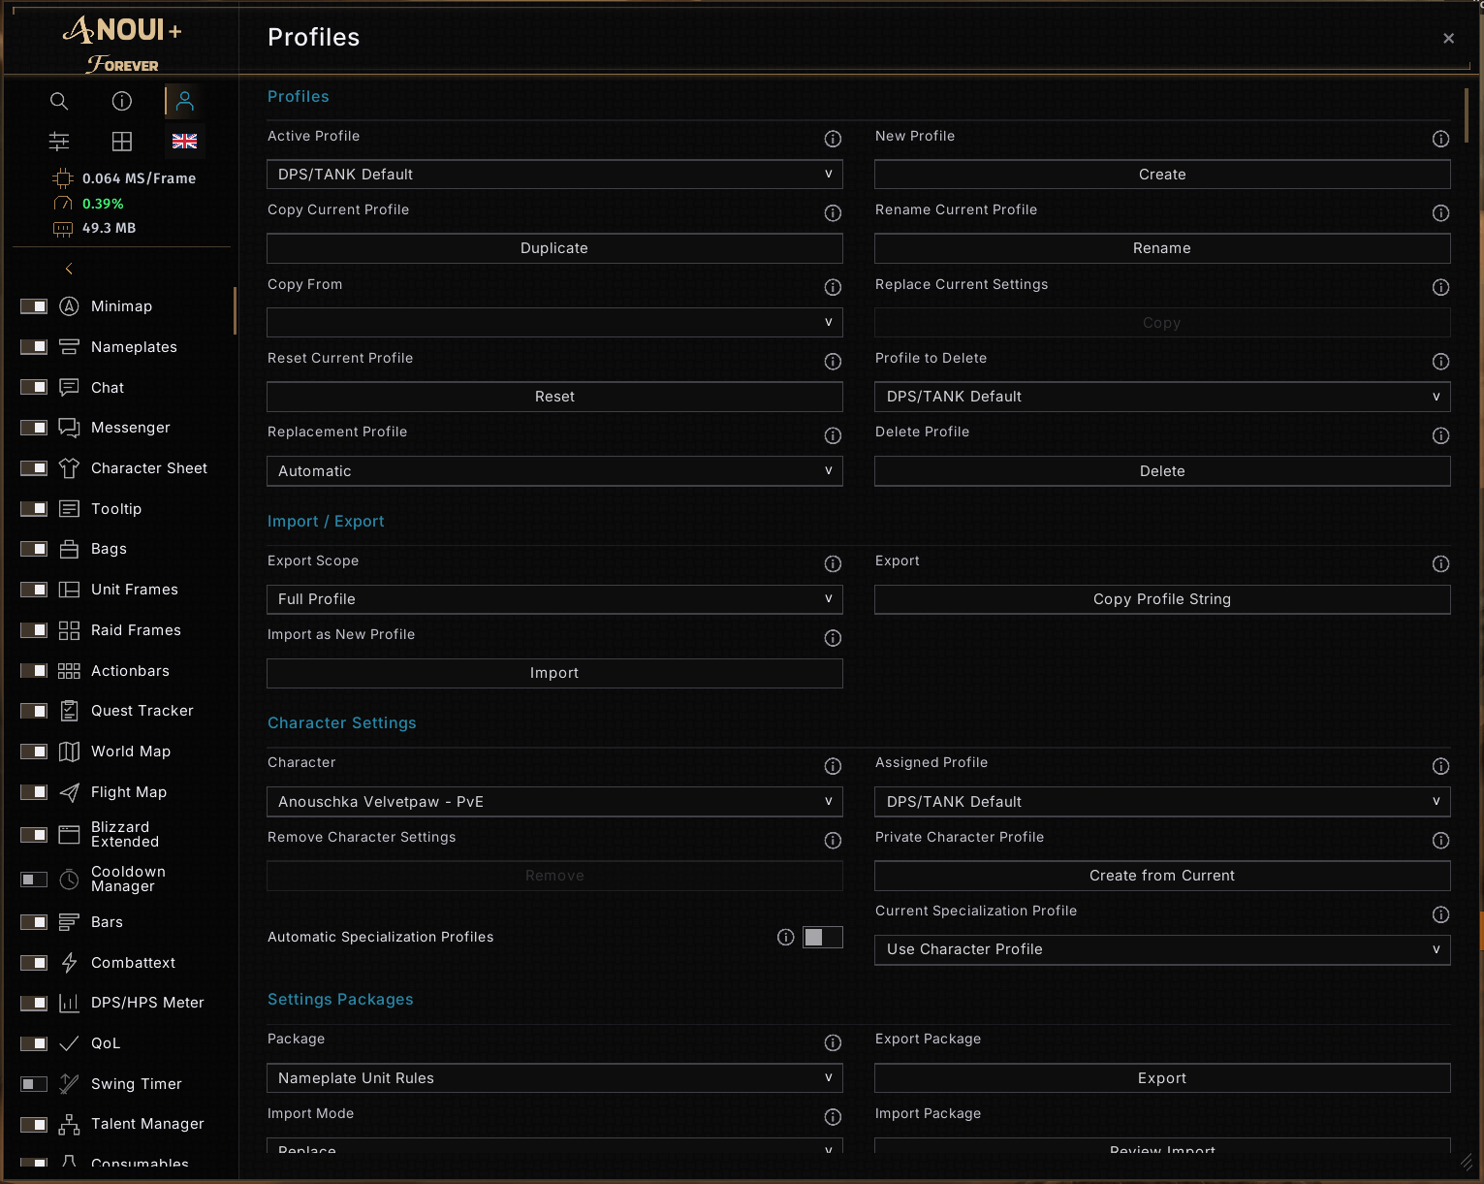Click the profiles person icon
The height and width of the screenshot is (1184, 1484).
(x=184, y=101)
